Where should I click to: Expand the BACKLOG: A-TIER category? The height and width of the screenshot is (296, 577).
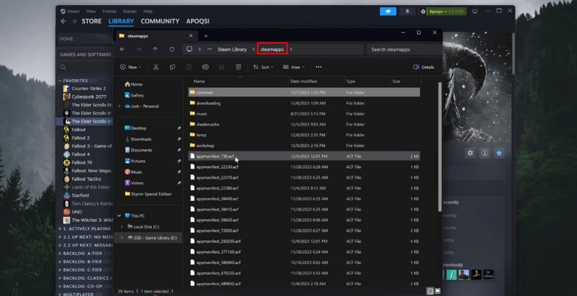click(x=60, y=253)
